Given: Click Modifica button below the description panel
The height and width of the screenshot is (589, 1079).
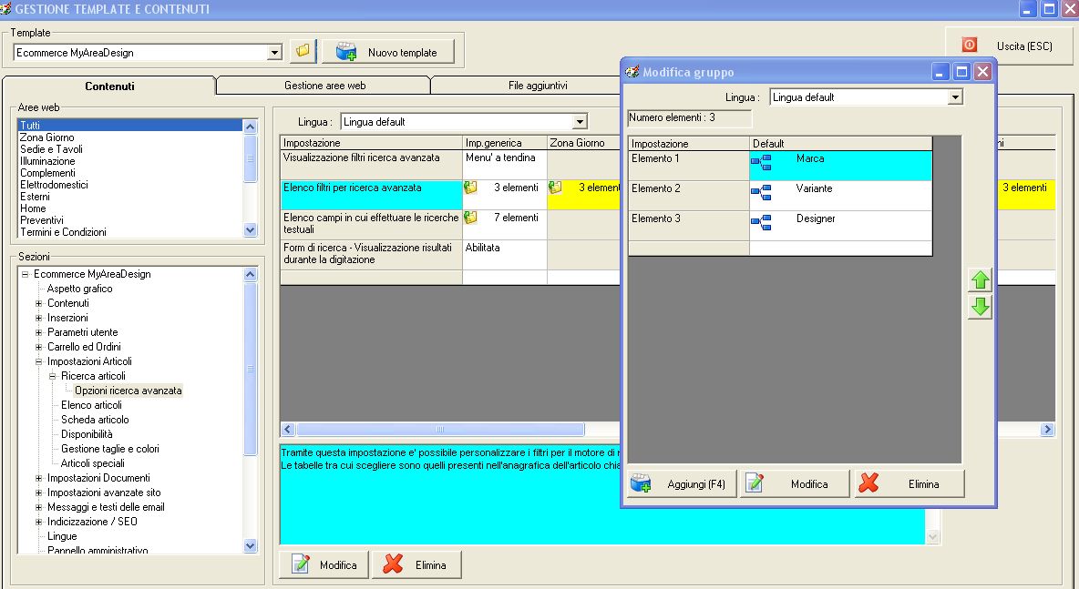Looking at the screenshot, I should (x=324, y=565).
